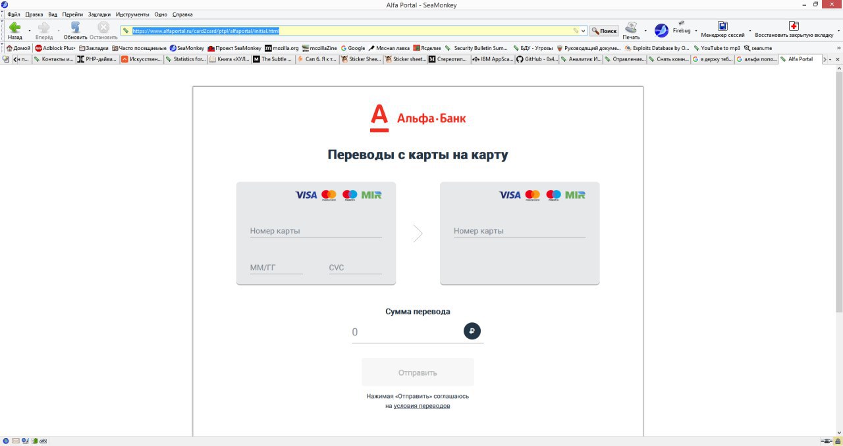Open the Exploits Database bookmark
Viewport: 843px width, 446px height.
pyautogui.click(x=657, y=48)
